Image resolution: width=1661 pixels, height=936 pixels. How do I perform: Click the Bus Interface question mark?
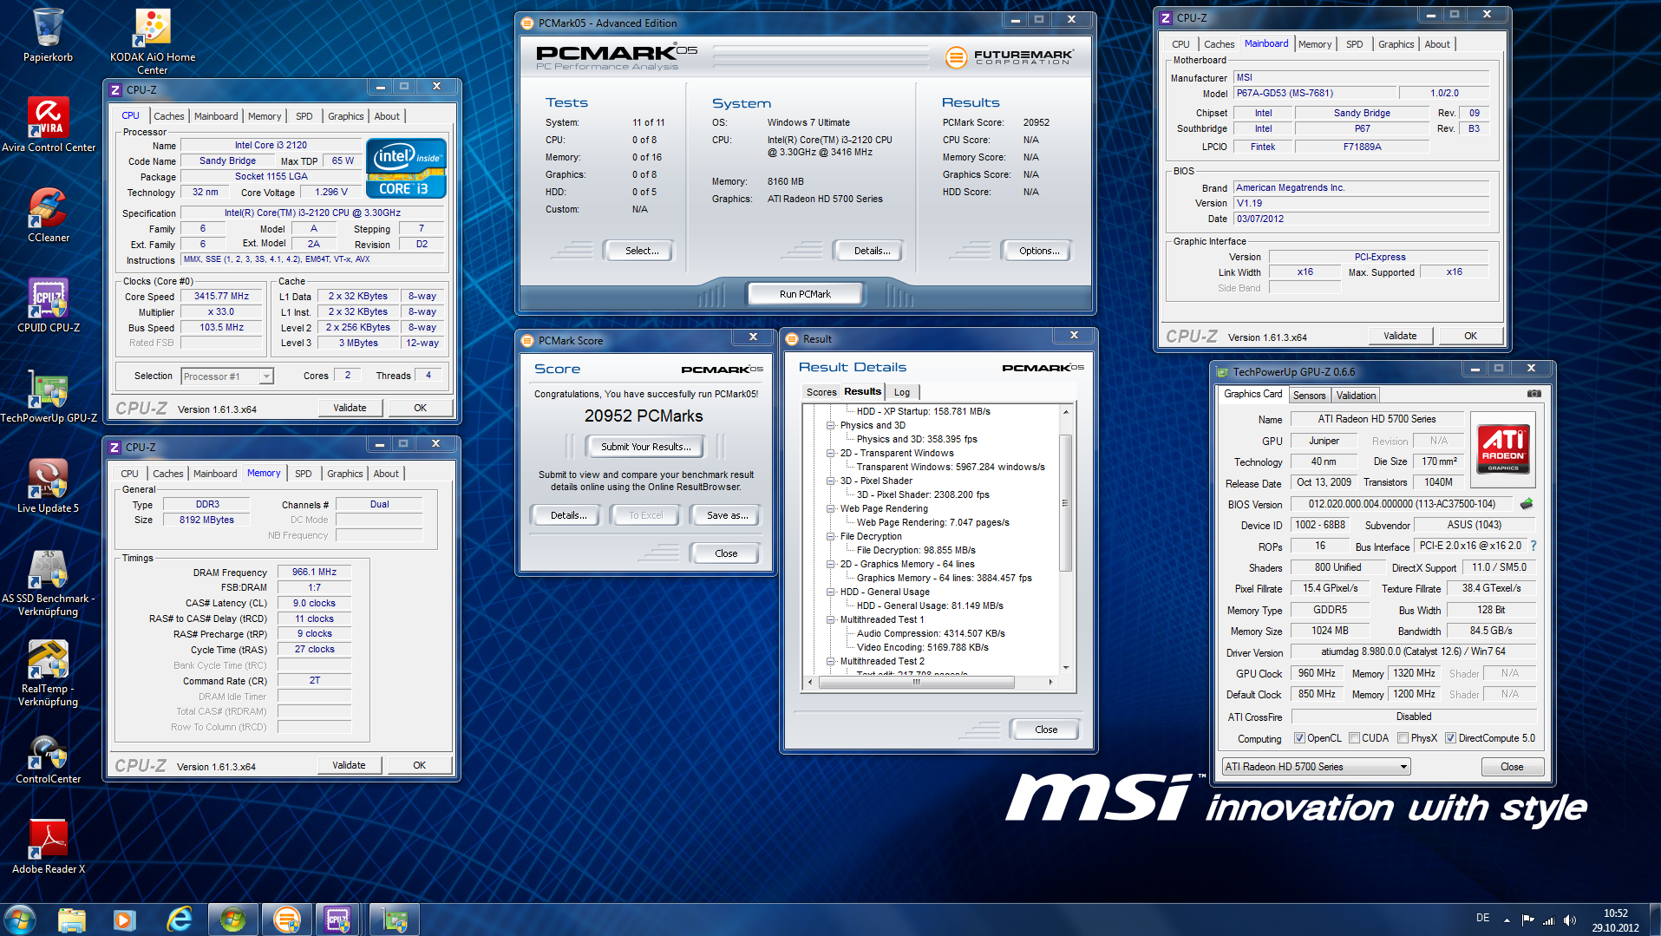[1533, 546]
